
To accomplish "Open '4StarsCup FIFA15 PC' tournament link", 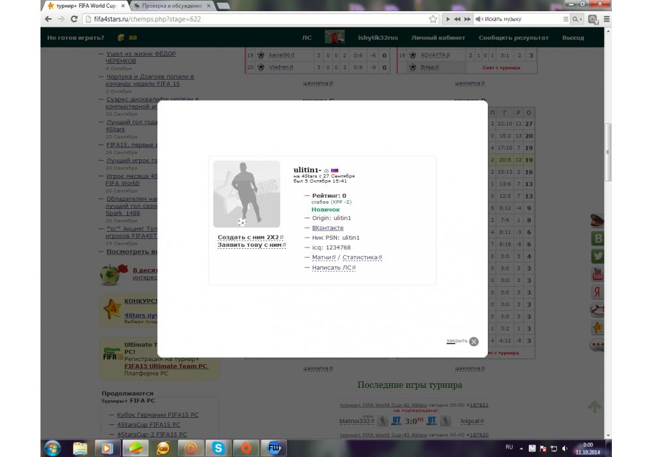I will (x=149, y=425).
